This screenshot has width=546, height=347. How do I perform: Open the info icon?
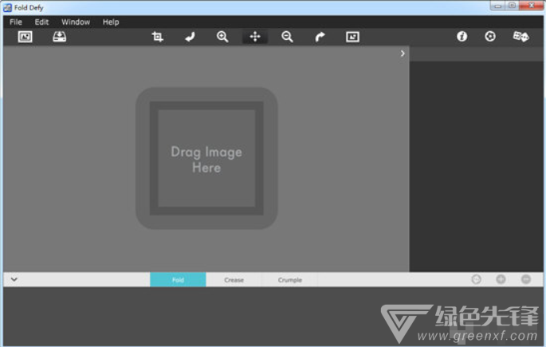(462, 36)
